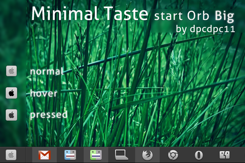Click the "Minimal Taste" title text
The image size is (245, 163).
(x=89, y=14)
